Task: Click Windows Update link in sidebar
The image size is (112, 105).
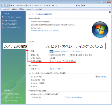Action: click(11, 94)
